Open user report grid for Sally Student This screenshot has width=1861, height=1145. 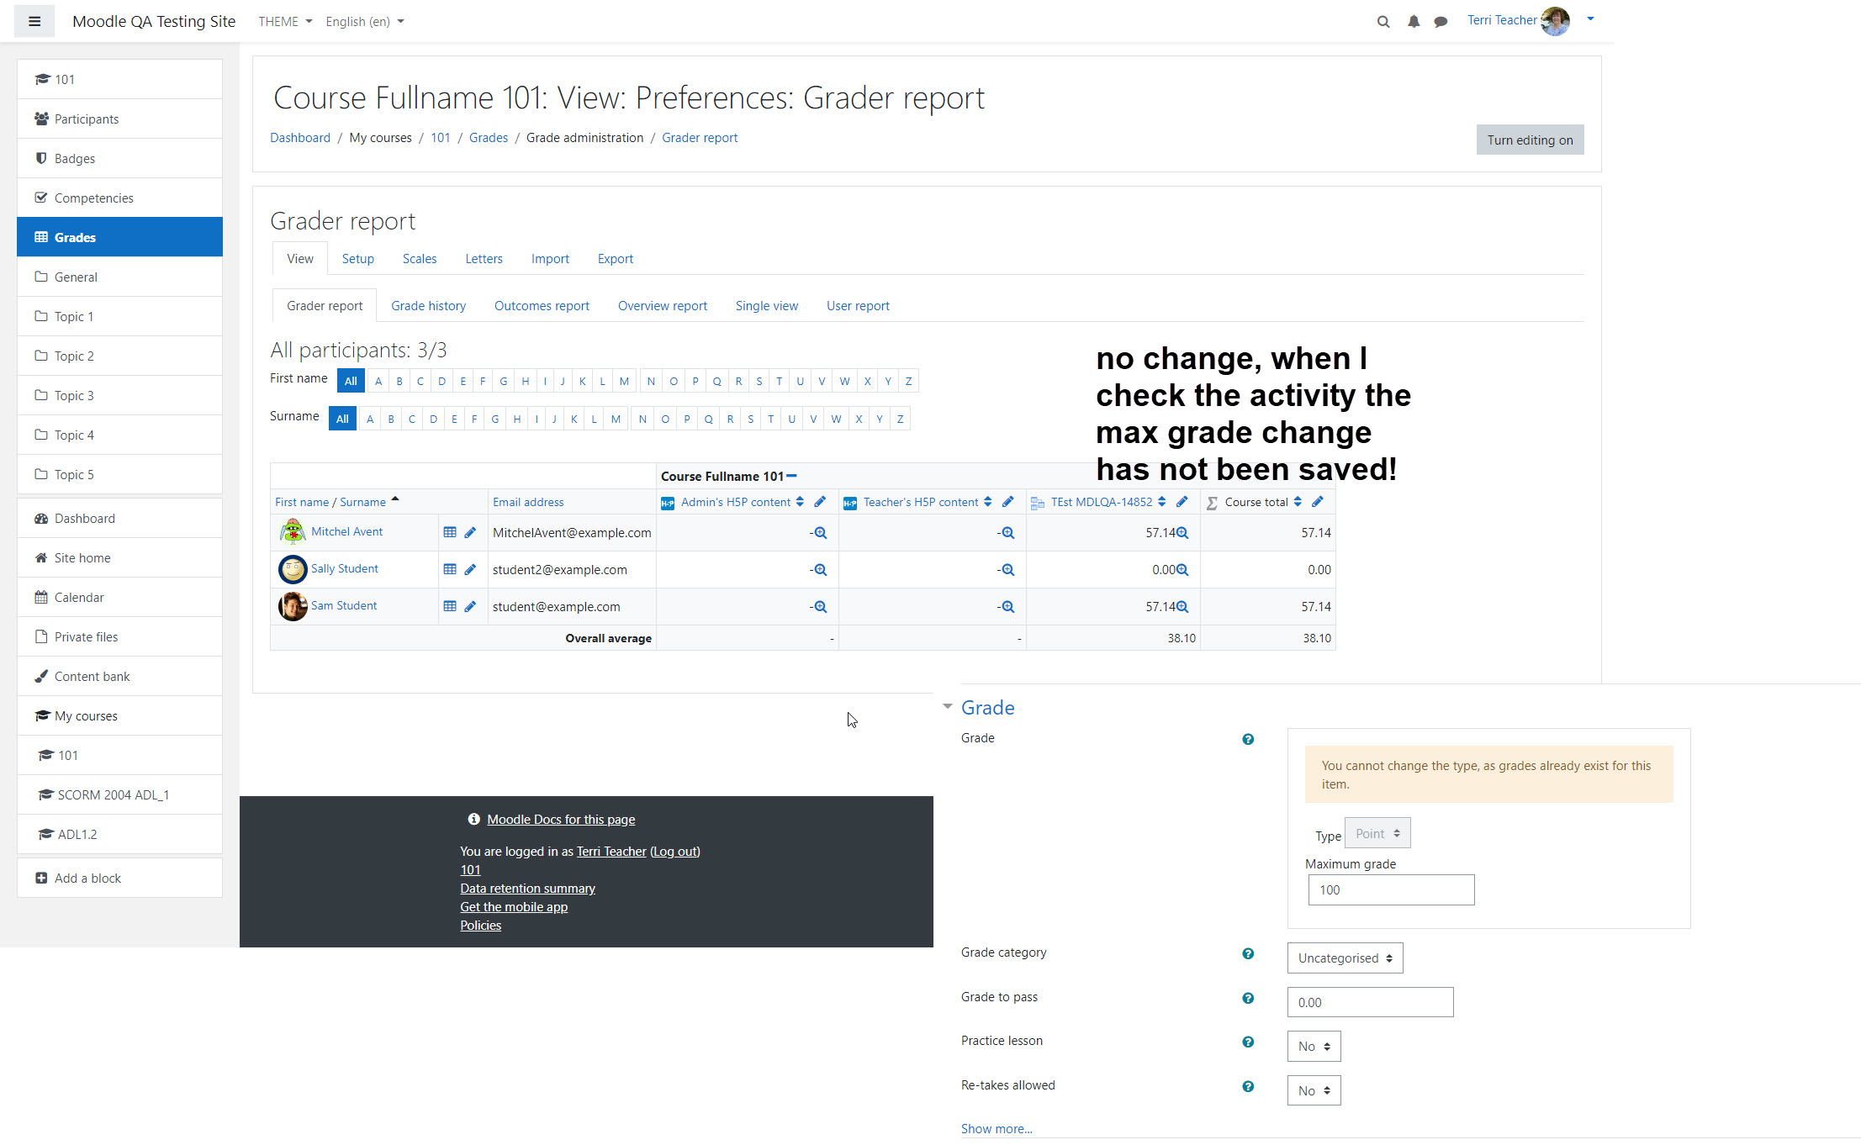pyautogui.click(x=450, y=569)
